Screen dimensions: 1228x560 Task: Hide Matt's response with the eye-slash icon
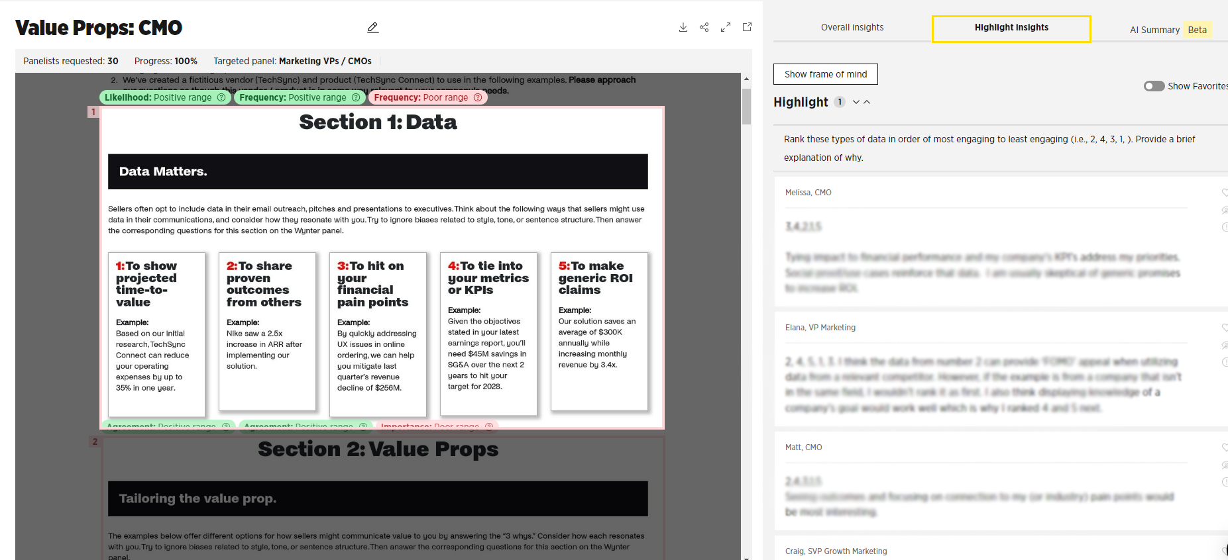pos(1225,465)
